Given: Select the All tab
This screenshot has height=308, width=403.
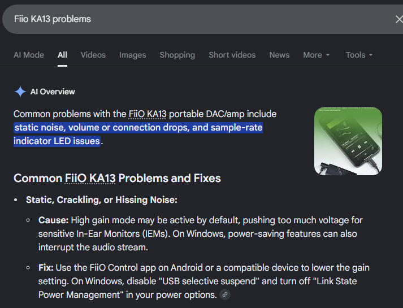Looking at the screenshot, I should pos(62,55).
